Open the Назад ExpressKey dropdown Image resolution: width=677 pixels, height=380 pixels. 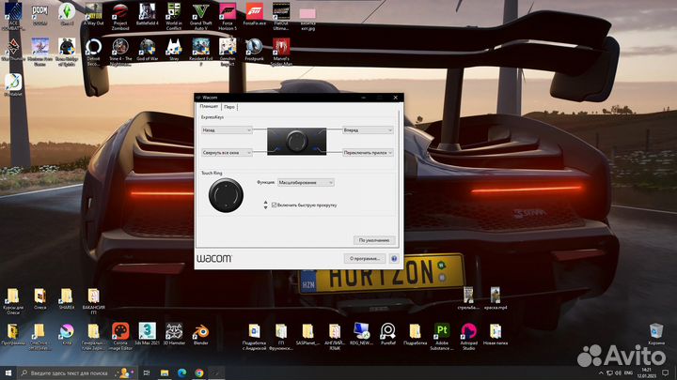point(227,130)
